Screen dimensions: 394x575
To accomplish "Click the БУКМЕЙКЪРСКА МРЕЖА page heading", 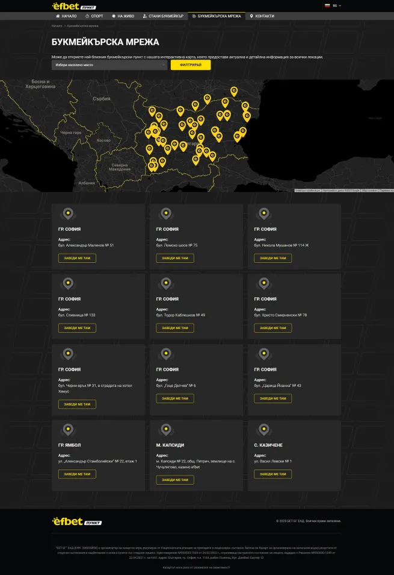I will coord(105,42).
